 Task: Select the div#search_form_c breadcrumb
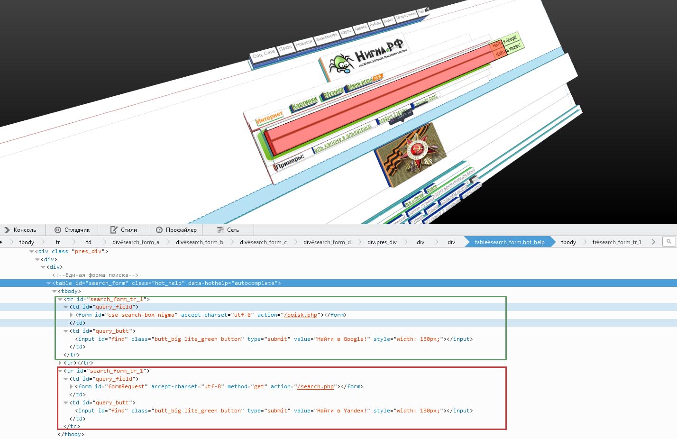coord(263,242)
